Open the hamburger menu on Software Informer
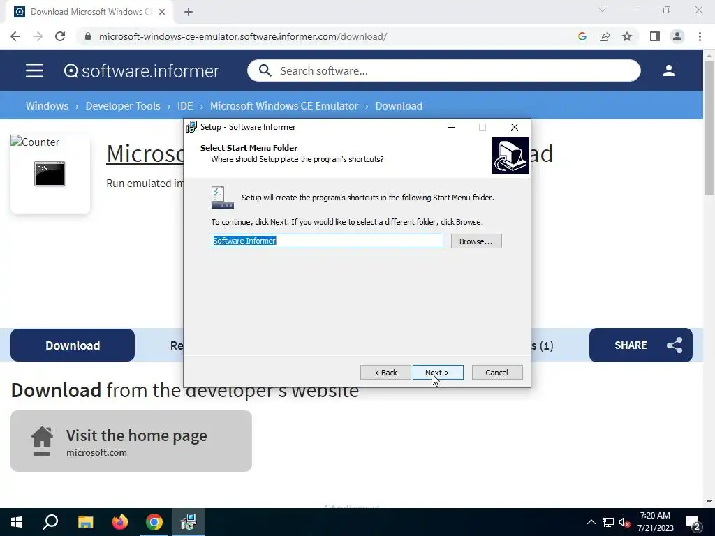 click(35, 70)
